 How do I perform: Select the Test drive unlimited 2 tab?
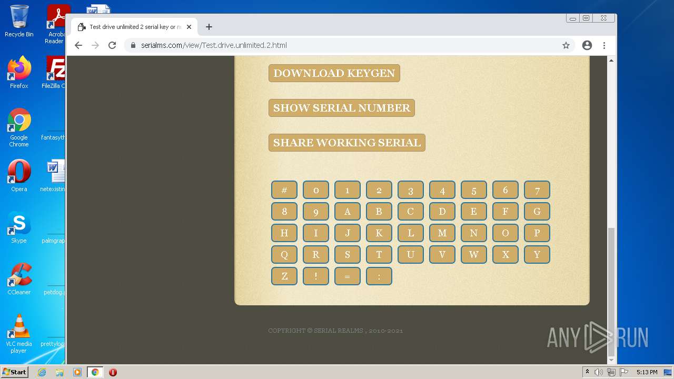click(135, 27)
